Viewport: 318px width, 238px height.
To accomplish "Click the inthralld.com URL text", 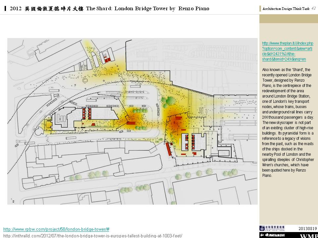I will pos(93,236).
